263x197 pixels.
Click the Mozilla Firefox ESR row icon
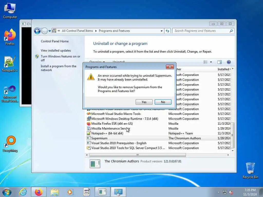coord(89,124)
